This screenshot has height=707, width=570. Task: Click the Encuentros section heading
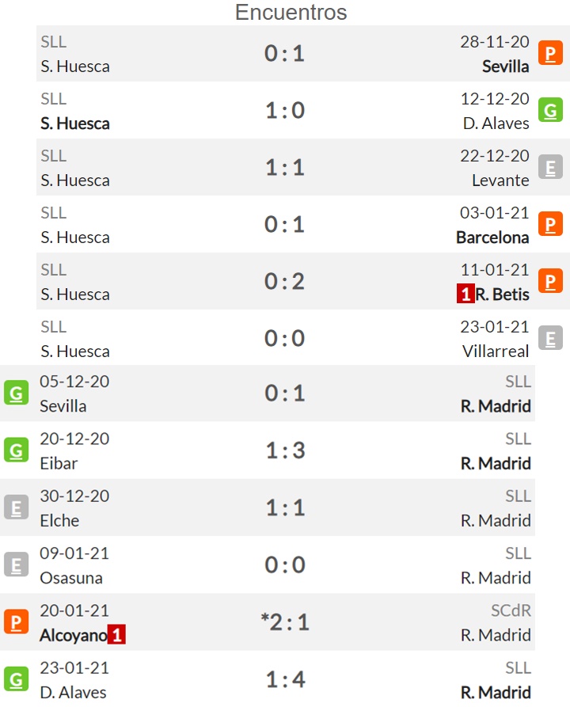291,12
